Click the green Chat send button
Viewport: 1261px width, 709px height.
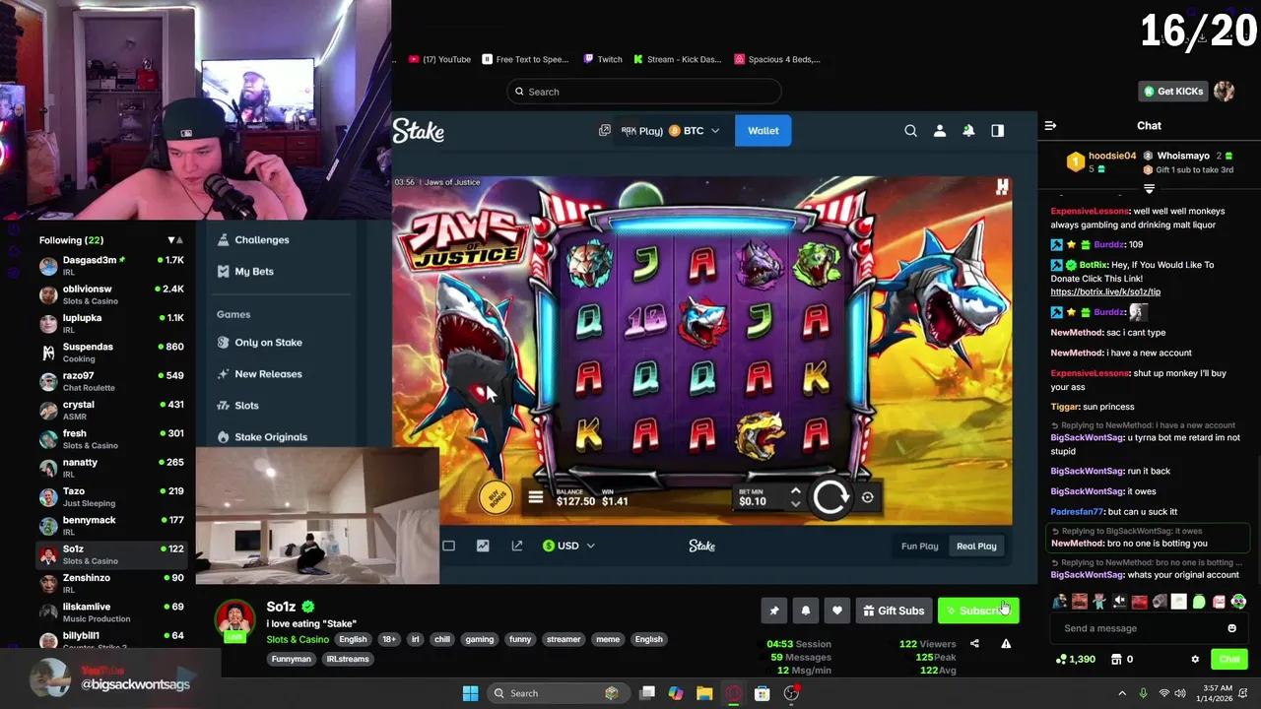coord(1229,659)
